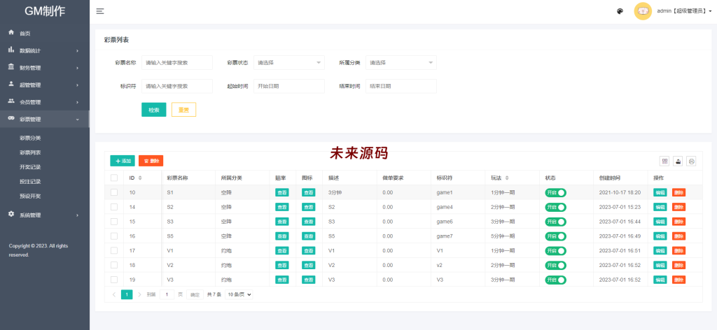Open the theme palette icon
This screenshot has width=717, height=330.
[620, 11]
